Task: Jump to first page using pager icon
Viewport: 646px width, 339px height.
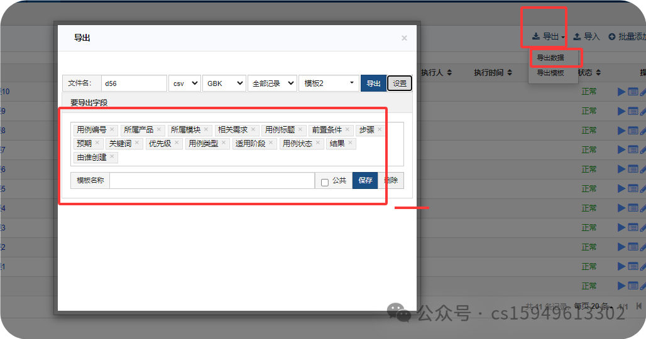Action: (x=638, y=306)
